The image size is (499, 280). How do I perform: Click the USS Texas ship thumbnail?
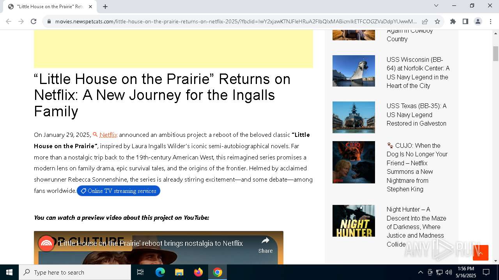(x=354, y=117)
